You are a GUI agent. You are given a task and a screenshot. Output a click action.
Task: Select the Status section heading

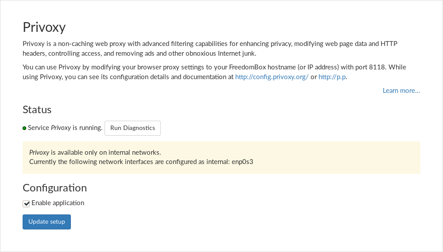tap(37, 109)
